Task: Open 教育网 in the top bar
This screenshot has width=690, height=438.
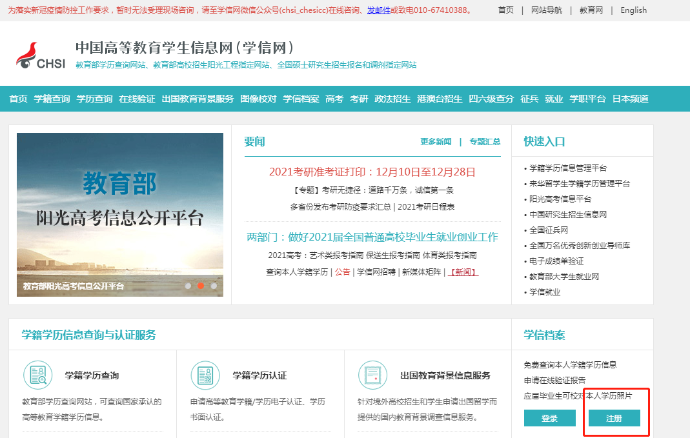Action: [591, 10]
